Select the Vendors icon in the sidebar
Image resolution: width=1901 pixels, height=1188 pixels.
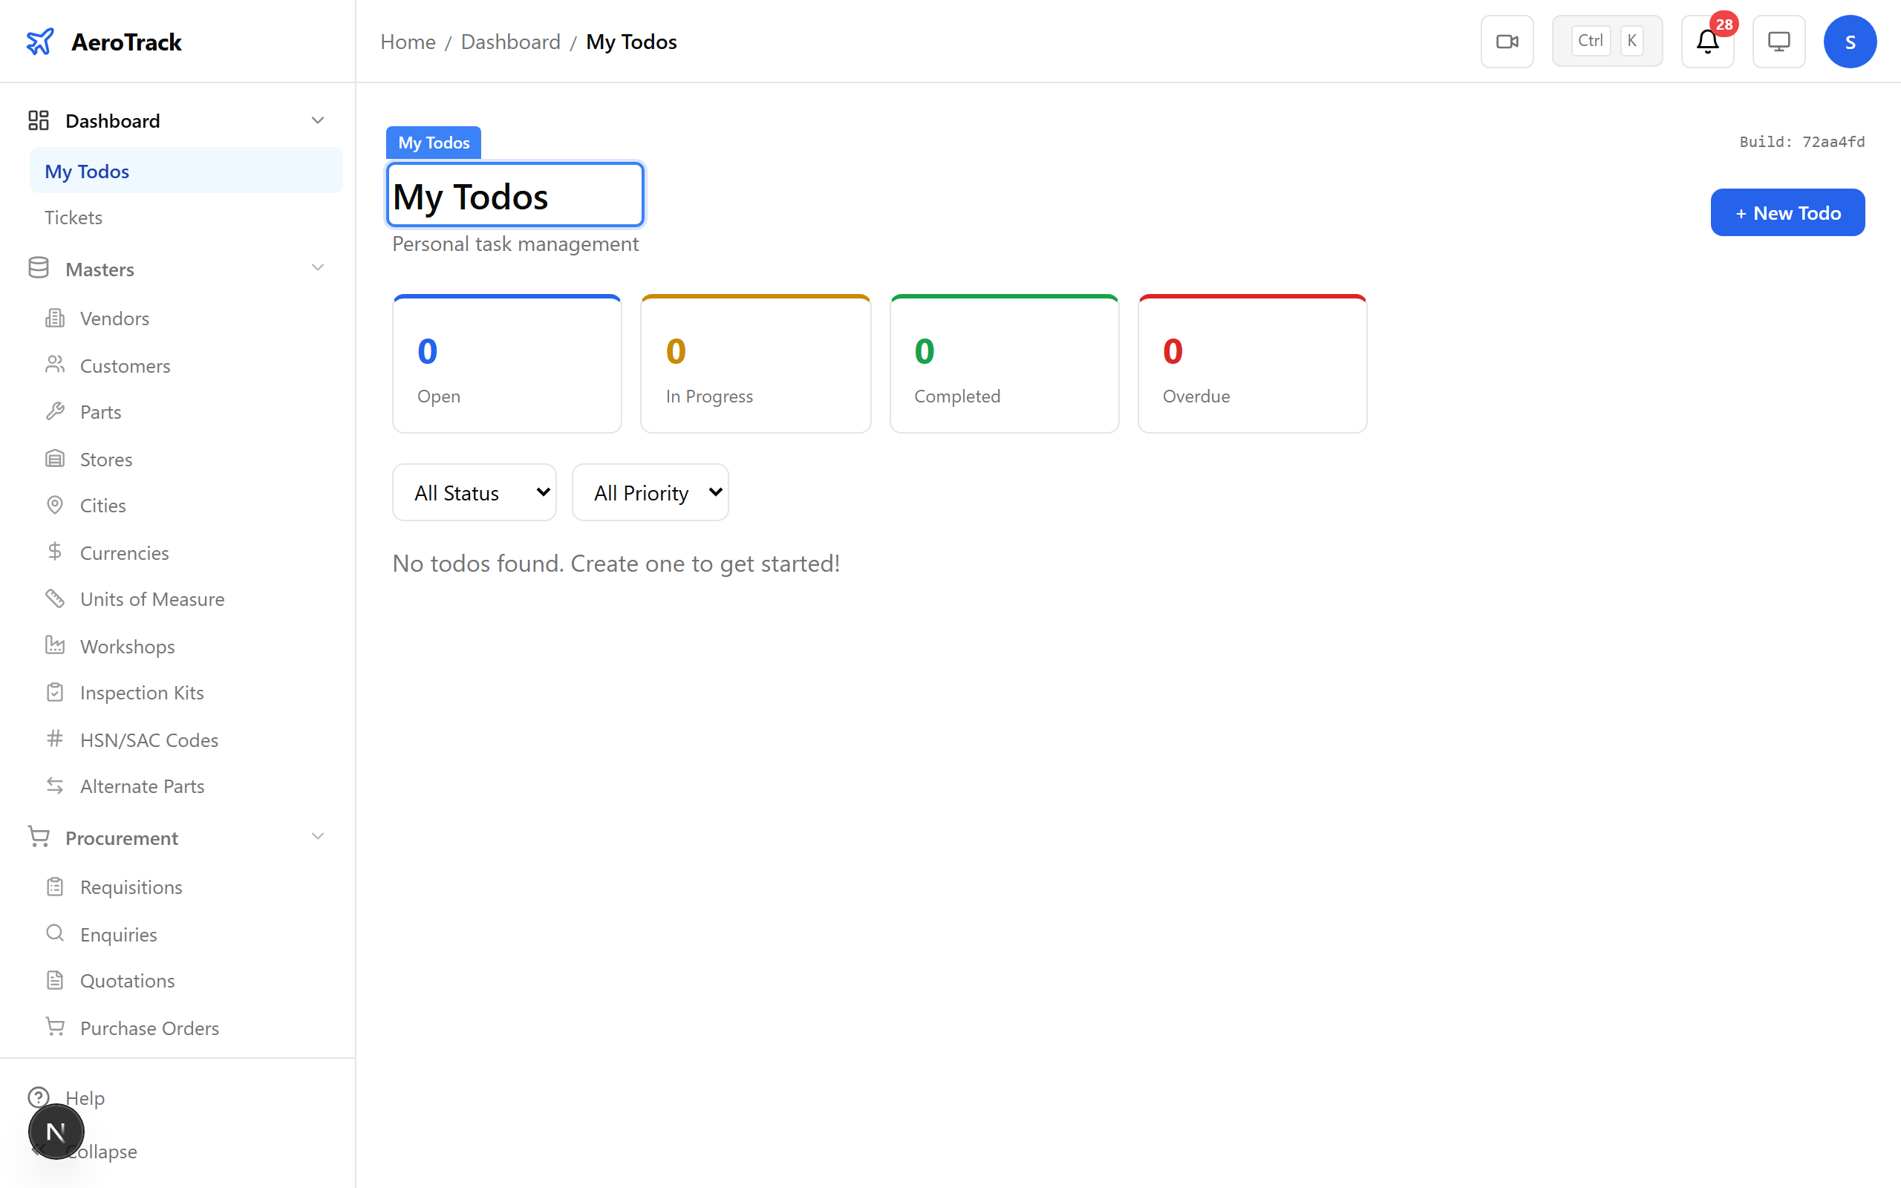coord(55,318)
